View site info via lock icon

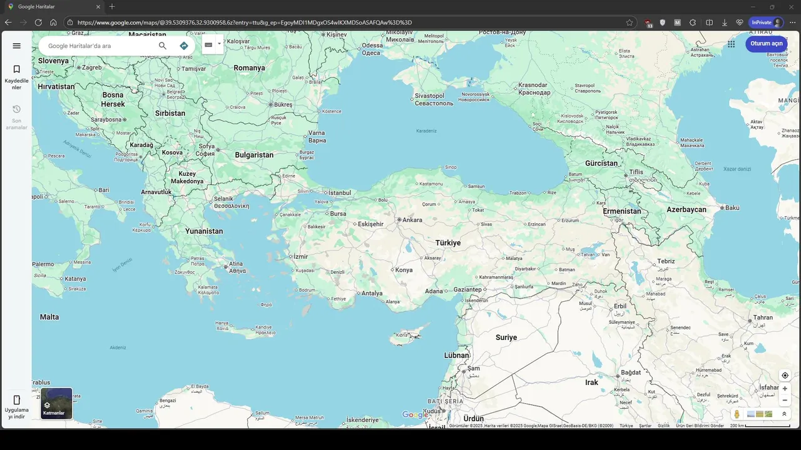[70, 22]
